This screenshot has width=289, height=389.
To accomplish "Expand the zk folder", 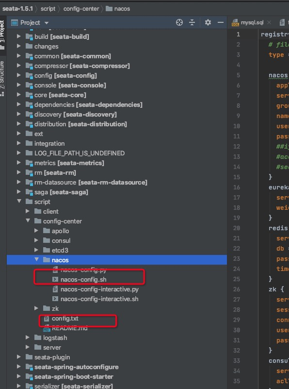I will (35, 308).
